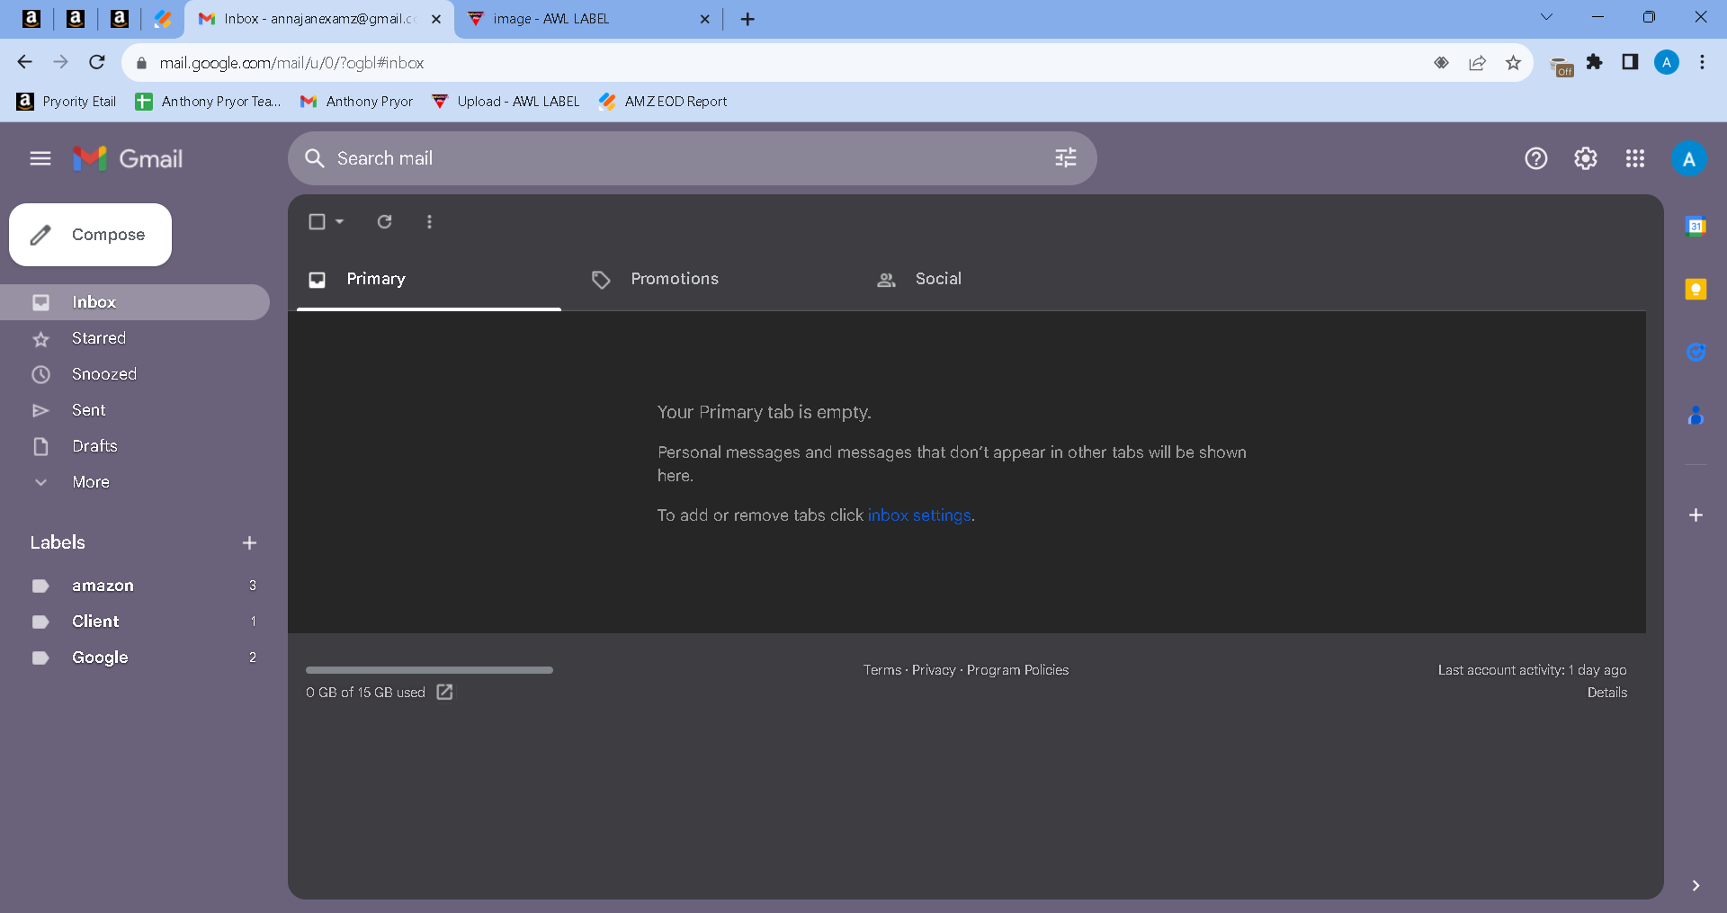Hide side panel chevron arrow
The image size is (1727, 913).
[1696, 885]
